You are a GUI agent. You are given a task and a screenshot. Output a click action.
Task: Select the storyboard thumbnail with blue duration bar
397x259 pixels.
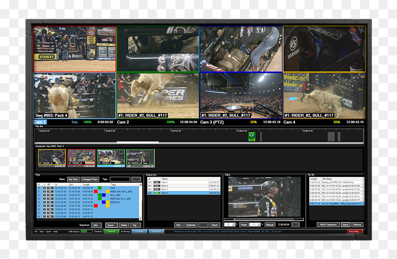111,158
